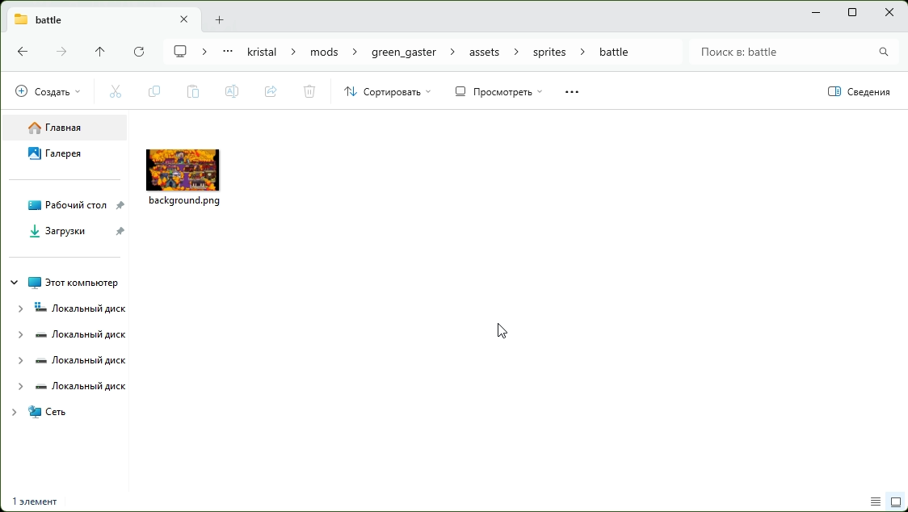Screen dimensions: 908x512
Task: Navigate to kristal in breadcrumb
Action: [x=262, y=52]
